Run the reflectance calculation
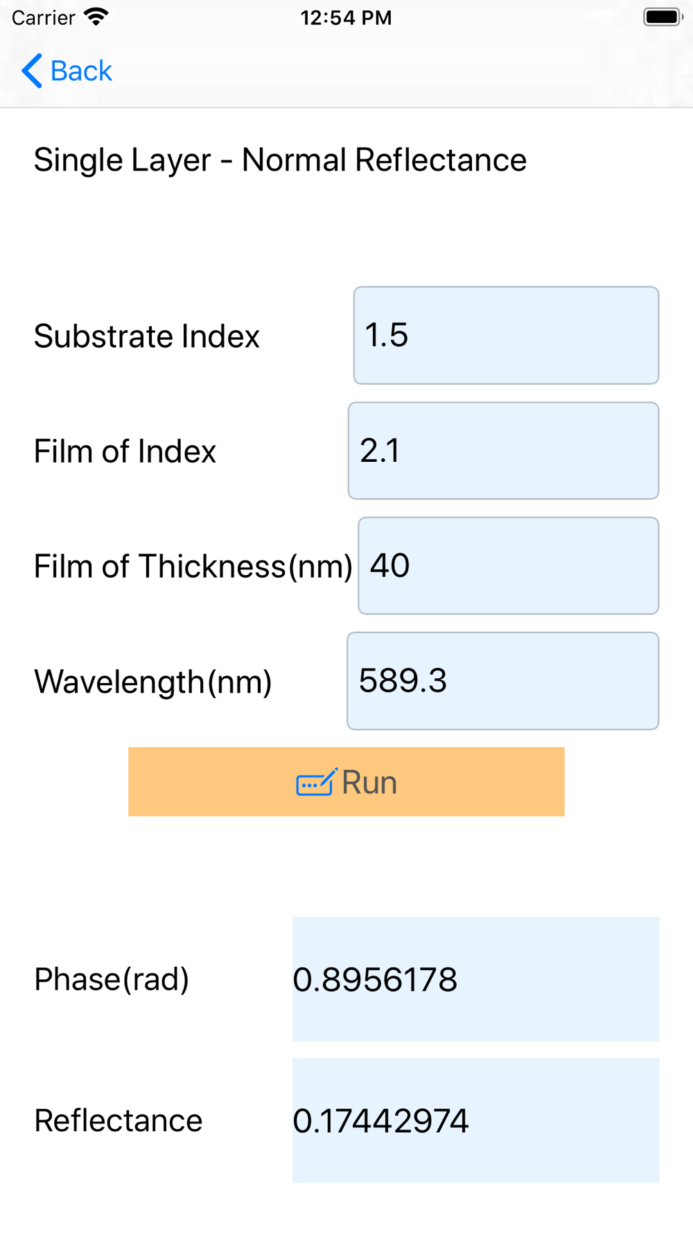This screenshot has width=693, height=1233. pyautogui.click(x=346, y=782)
